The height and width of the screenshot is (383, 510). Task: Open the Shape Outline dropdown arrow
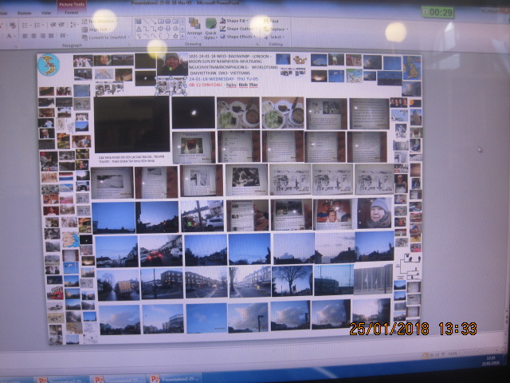coord(257,29)
